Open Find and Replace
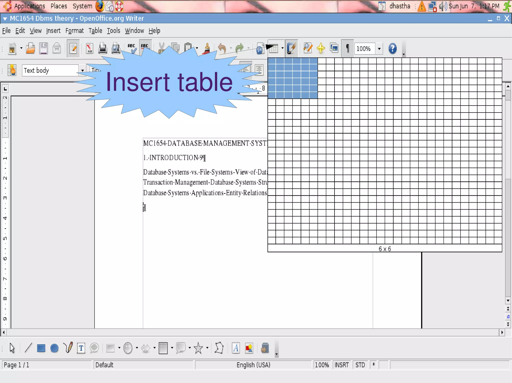The image size is (512, 383). (308, 48)
